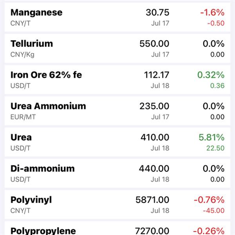The image size is (235, 235).
Task: Open Iron Ore 62% fe details
Action: [117, 80]
